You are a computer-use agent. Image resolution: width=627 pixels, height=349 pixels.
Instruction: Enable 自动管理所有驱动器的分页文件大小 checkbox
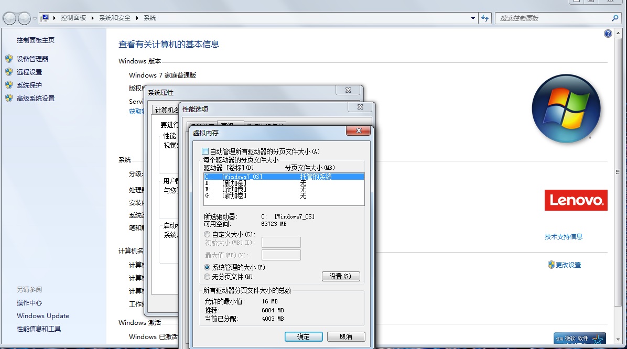[206, 151]
